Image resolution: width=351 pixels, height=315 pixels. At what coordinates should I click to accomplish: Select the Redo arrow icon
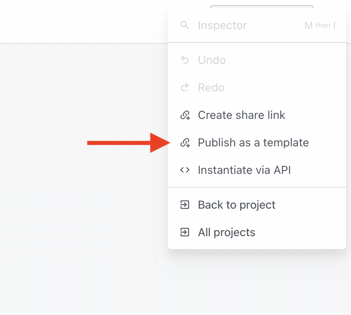(x=185, y=87)
